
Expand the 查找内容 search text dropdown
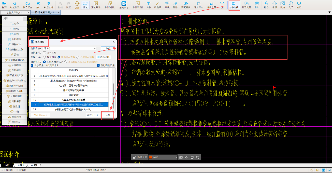95,49
